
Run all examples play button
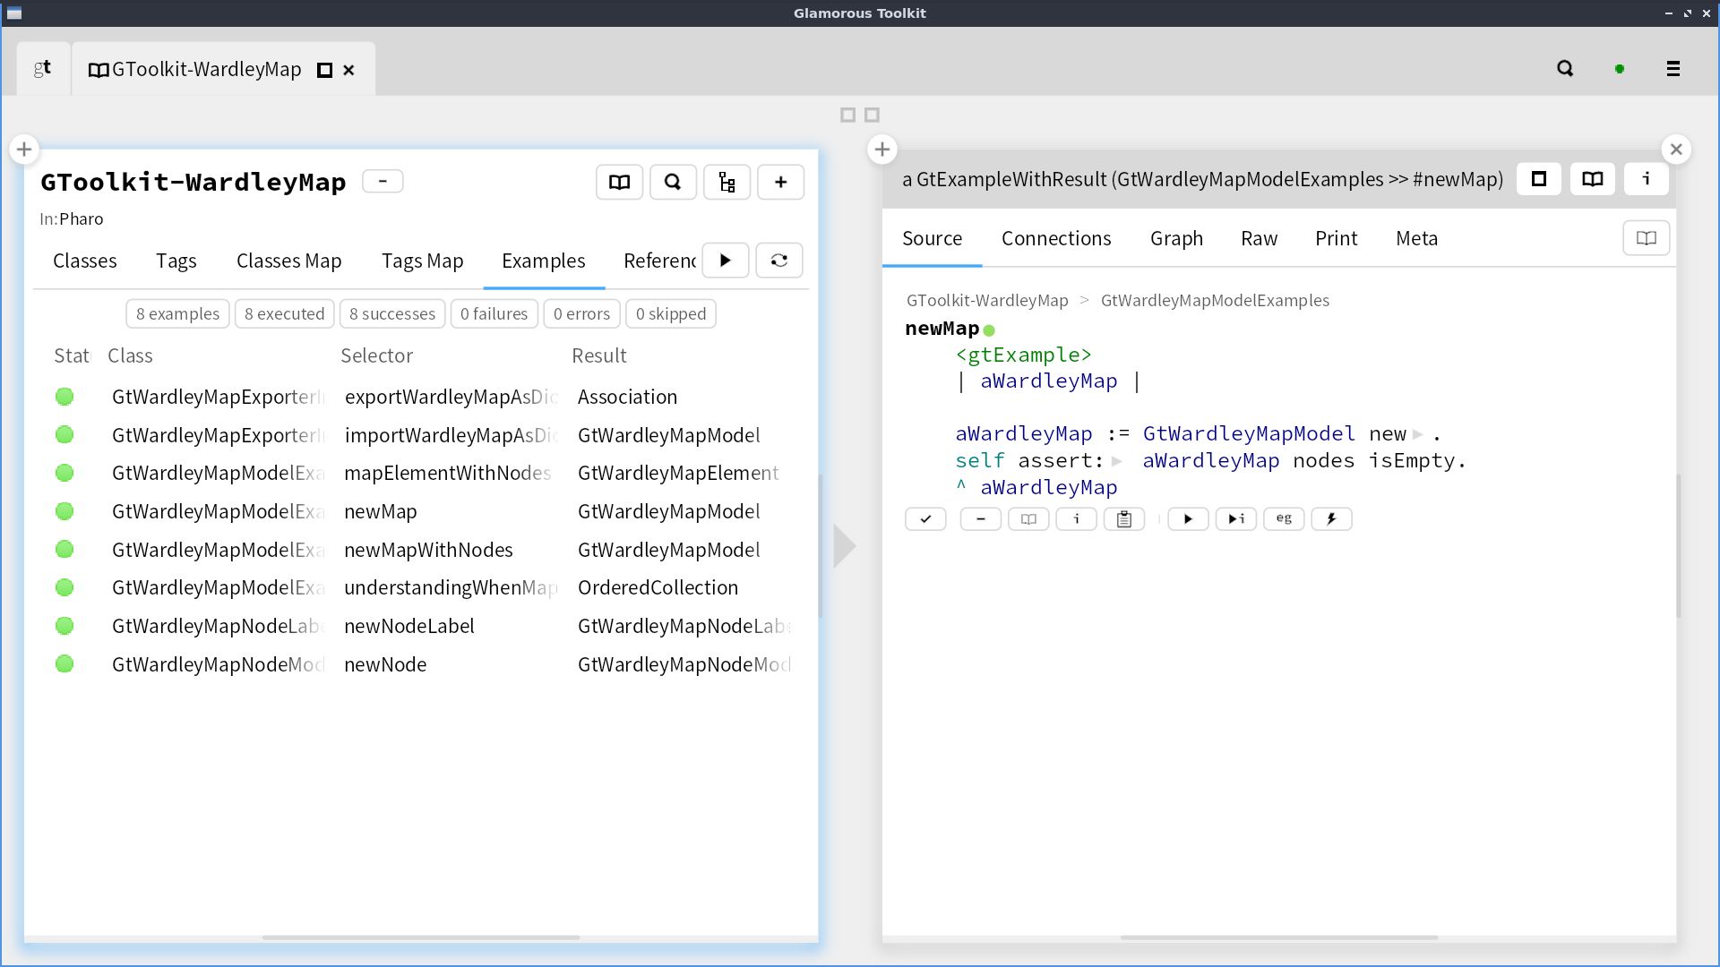click(x=725, y=261)
